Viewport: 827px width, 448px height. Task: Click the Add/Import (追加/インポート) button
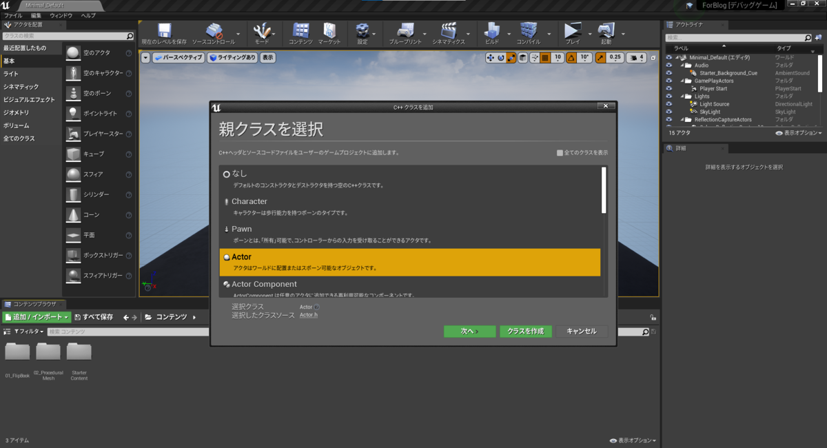click(x=37, y=317)
